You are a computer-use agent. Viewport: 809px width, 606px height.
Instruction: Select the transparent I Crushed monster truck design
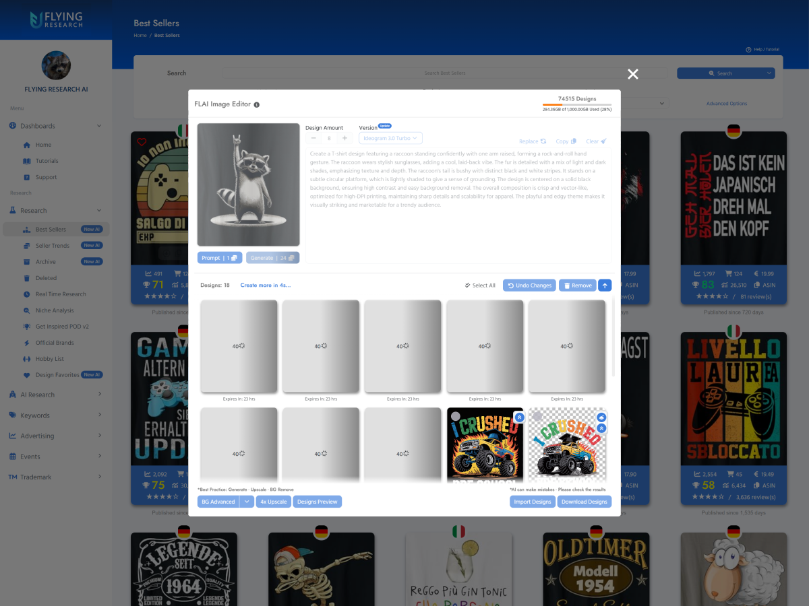(537, 415)
